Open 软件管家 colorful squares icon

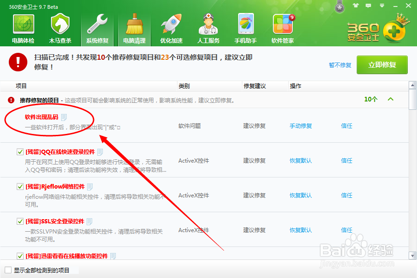[283, 25]
